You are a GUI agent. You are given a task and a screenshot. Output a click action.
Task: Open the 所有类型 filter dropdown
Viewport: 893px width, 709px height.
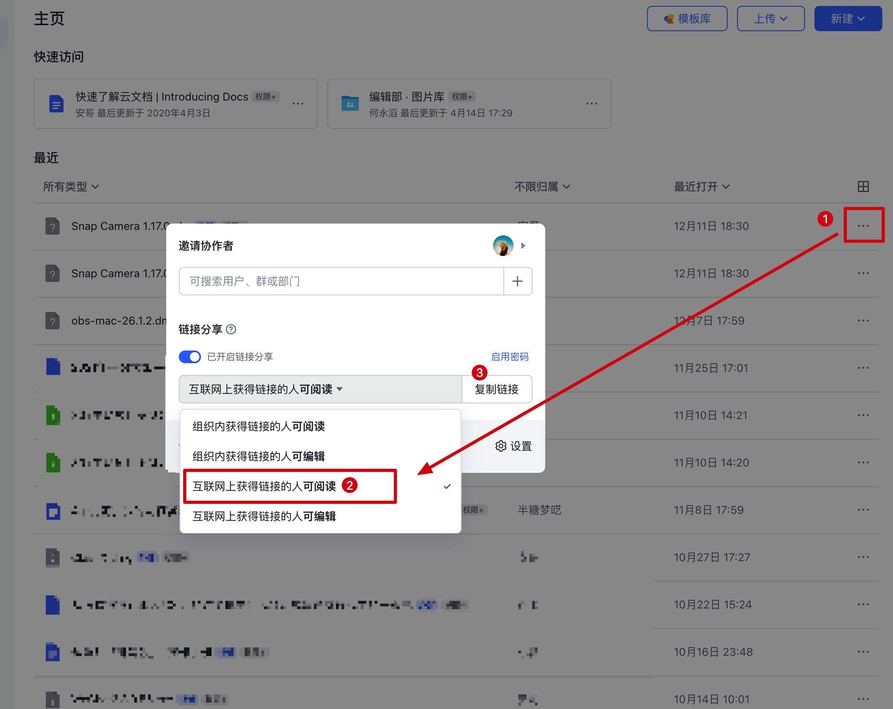coord(71,187)
